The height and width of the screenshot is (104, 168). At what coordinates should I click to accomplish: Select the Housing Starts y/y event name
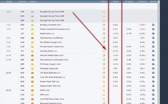[48, 51]
